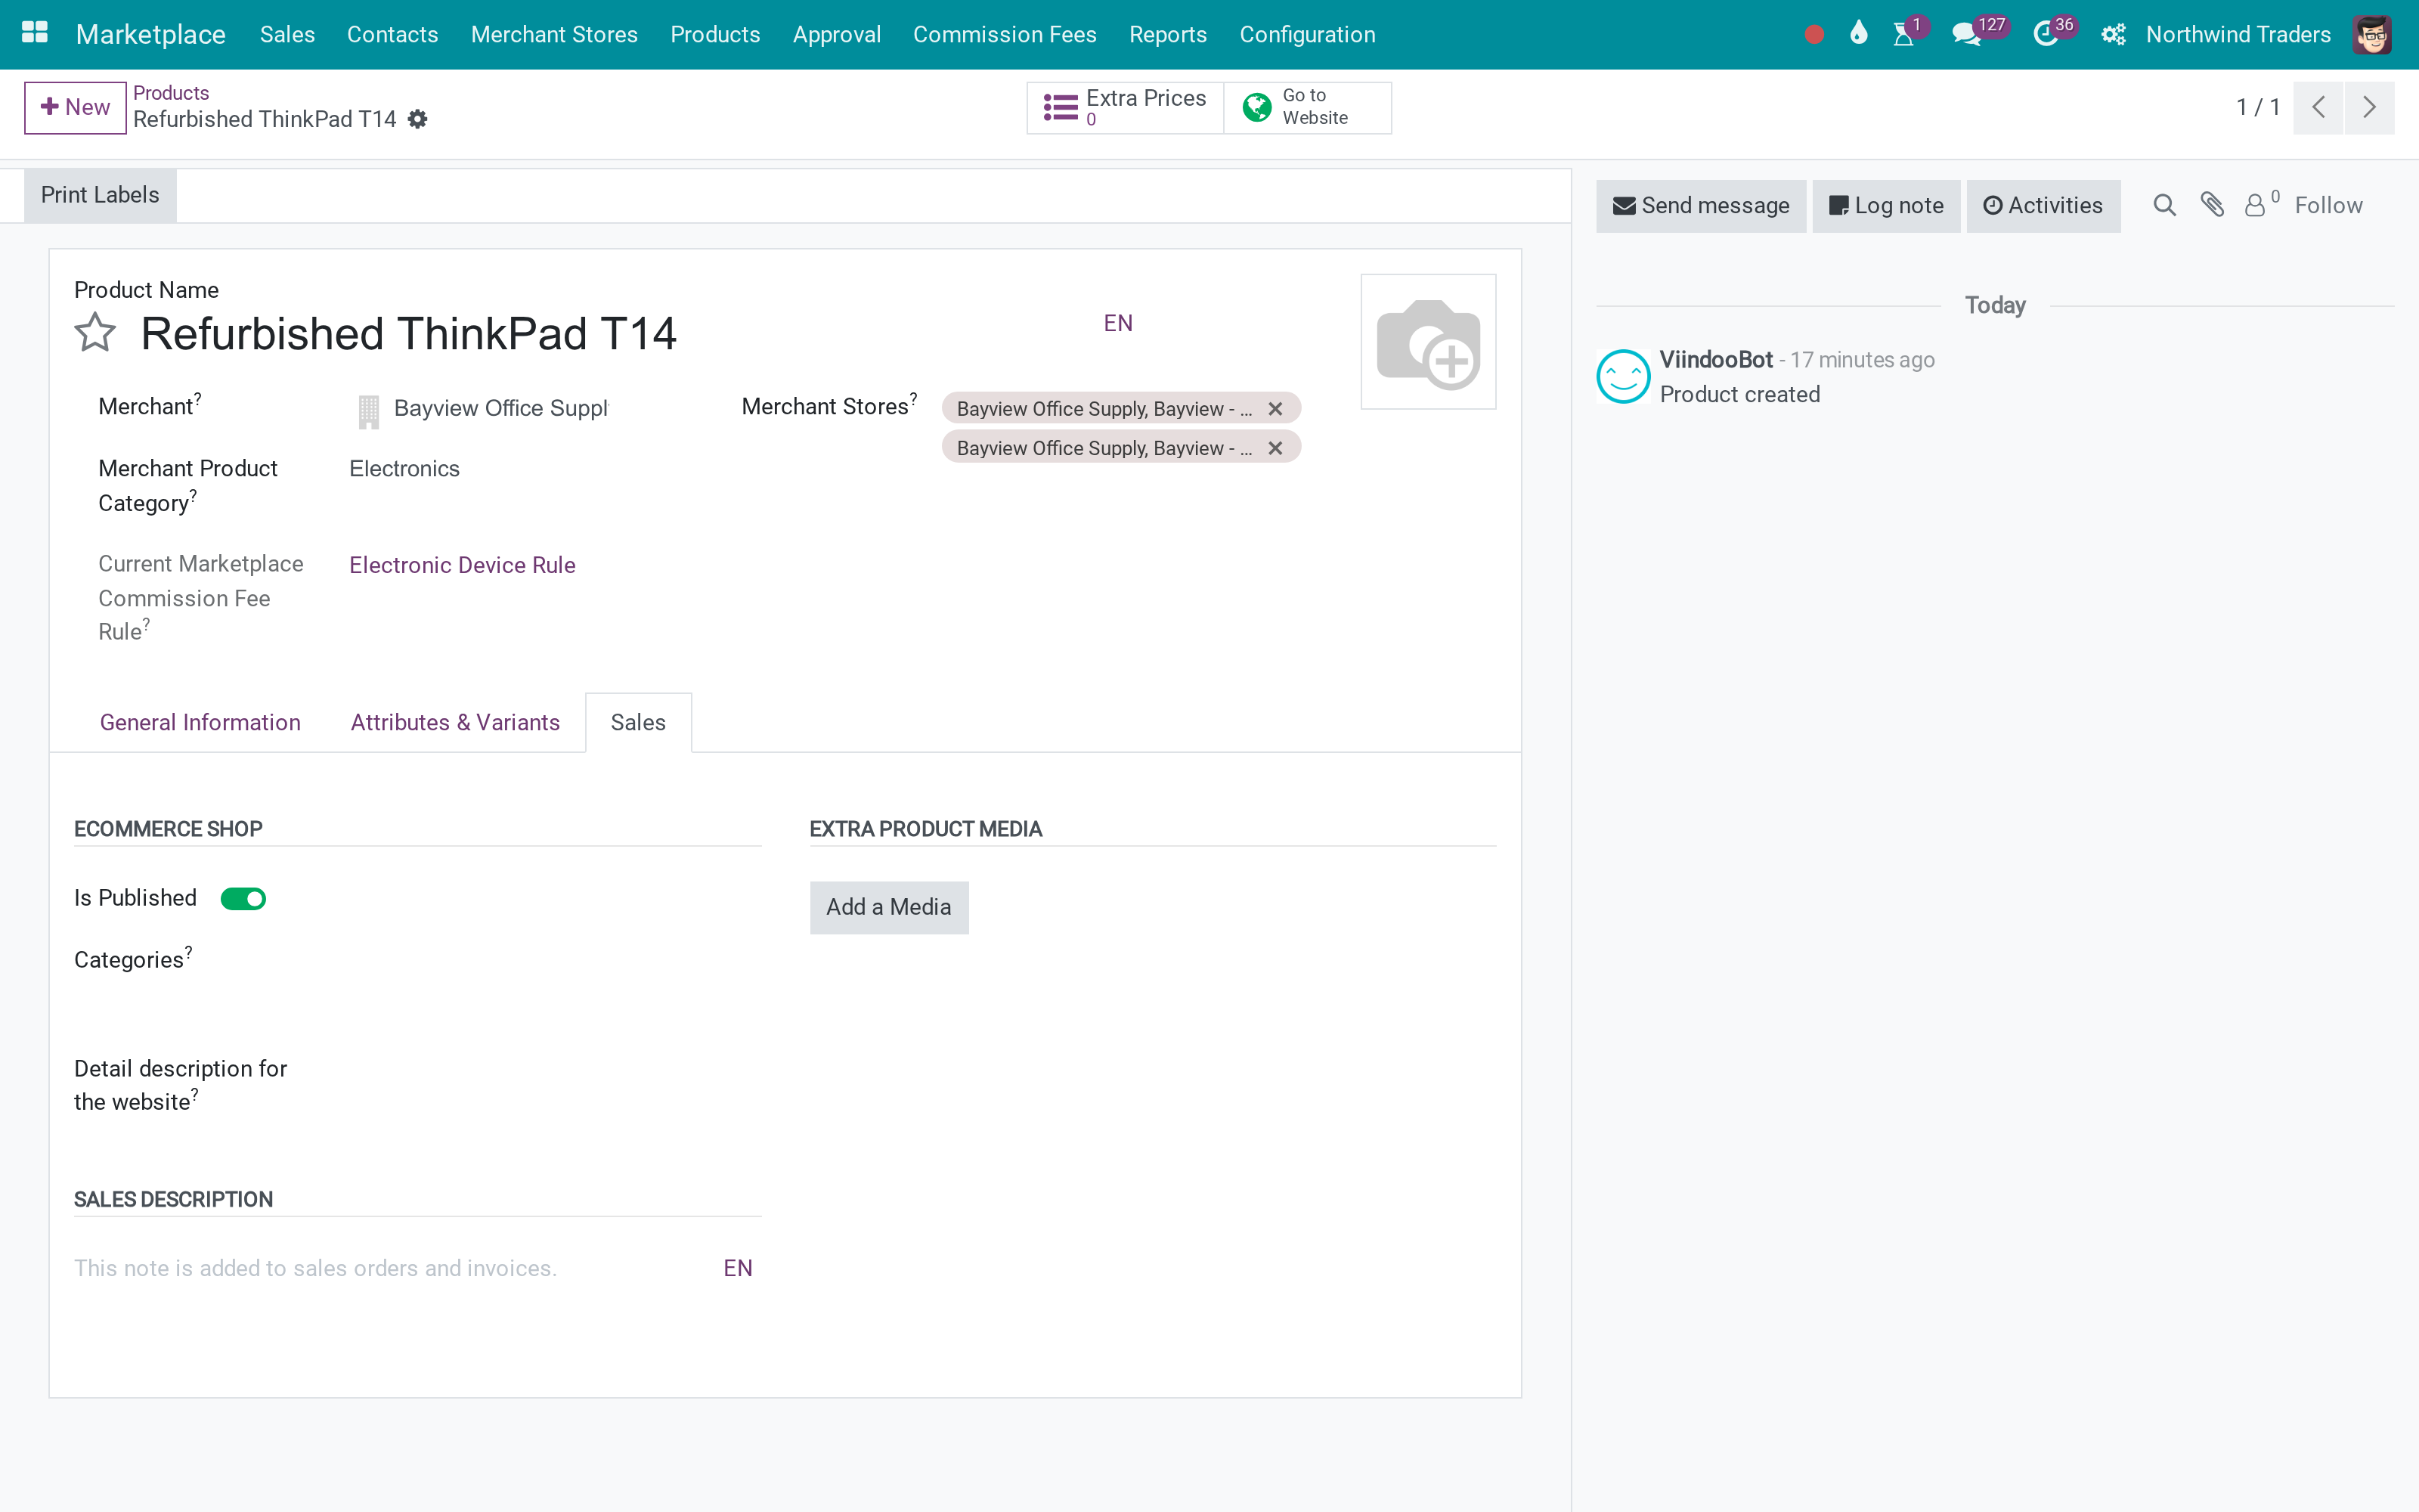2419x1512 pixels.
Task: Click the droplet icon in top bar
Action: (1858, 33)
